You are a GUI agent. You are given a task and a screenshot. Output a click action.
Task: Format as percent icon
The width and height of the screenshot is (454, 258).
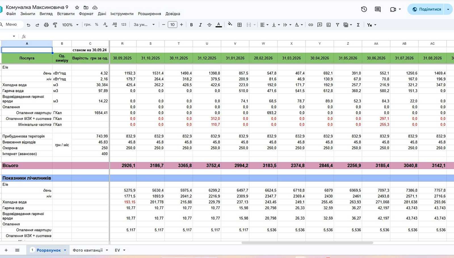97,25
